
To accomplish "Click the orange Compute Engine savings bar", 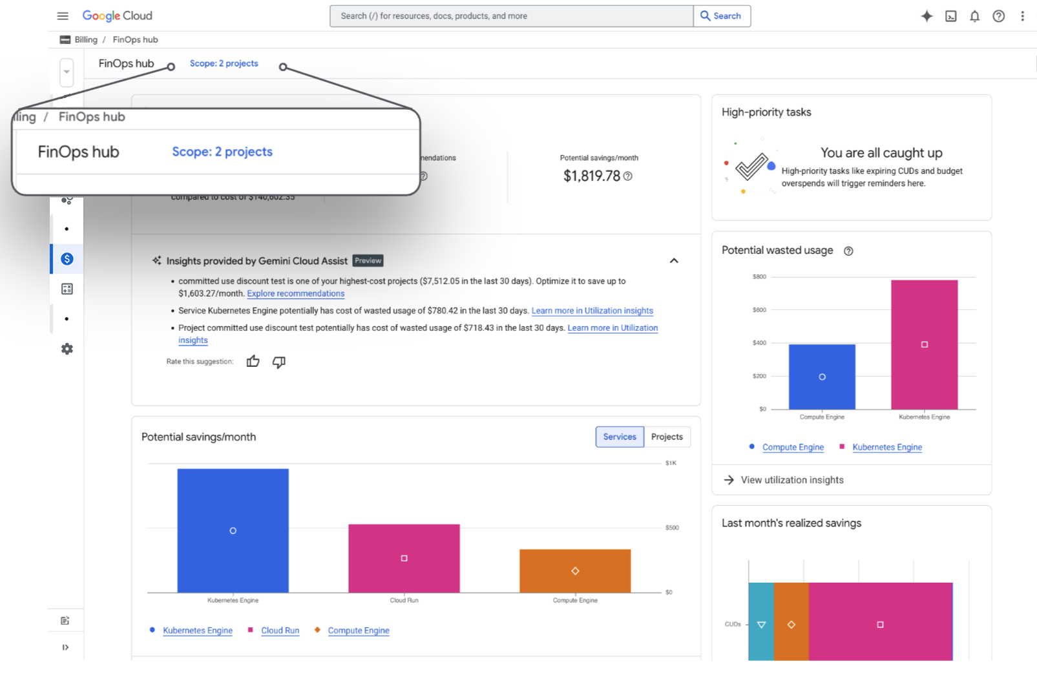I will (x=575, y=571).
